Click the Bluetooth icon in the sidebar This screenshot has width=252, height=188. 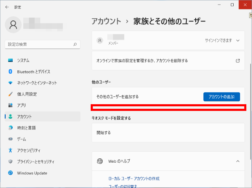point(11,71)
